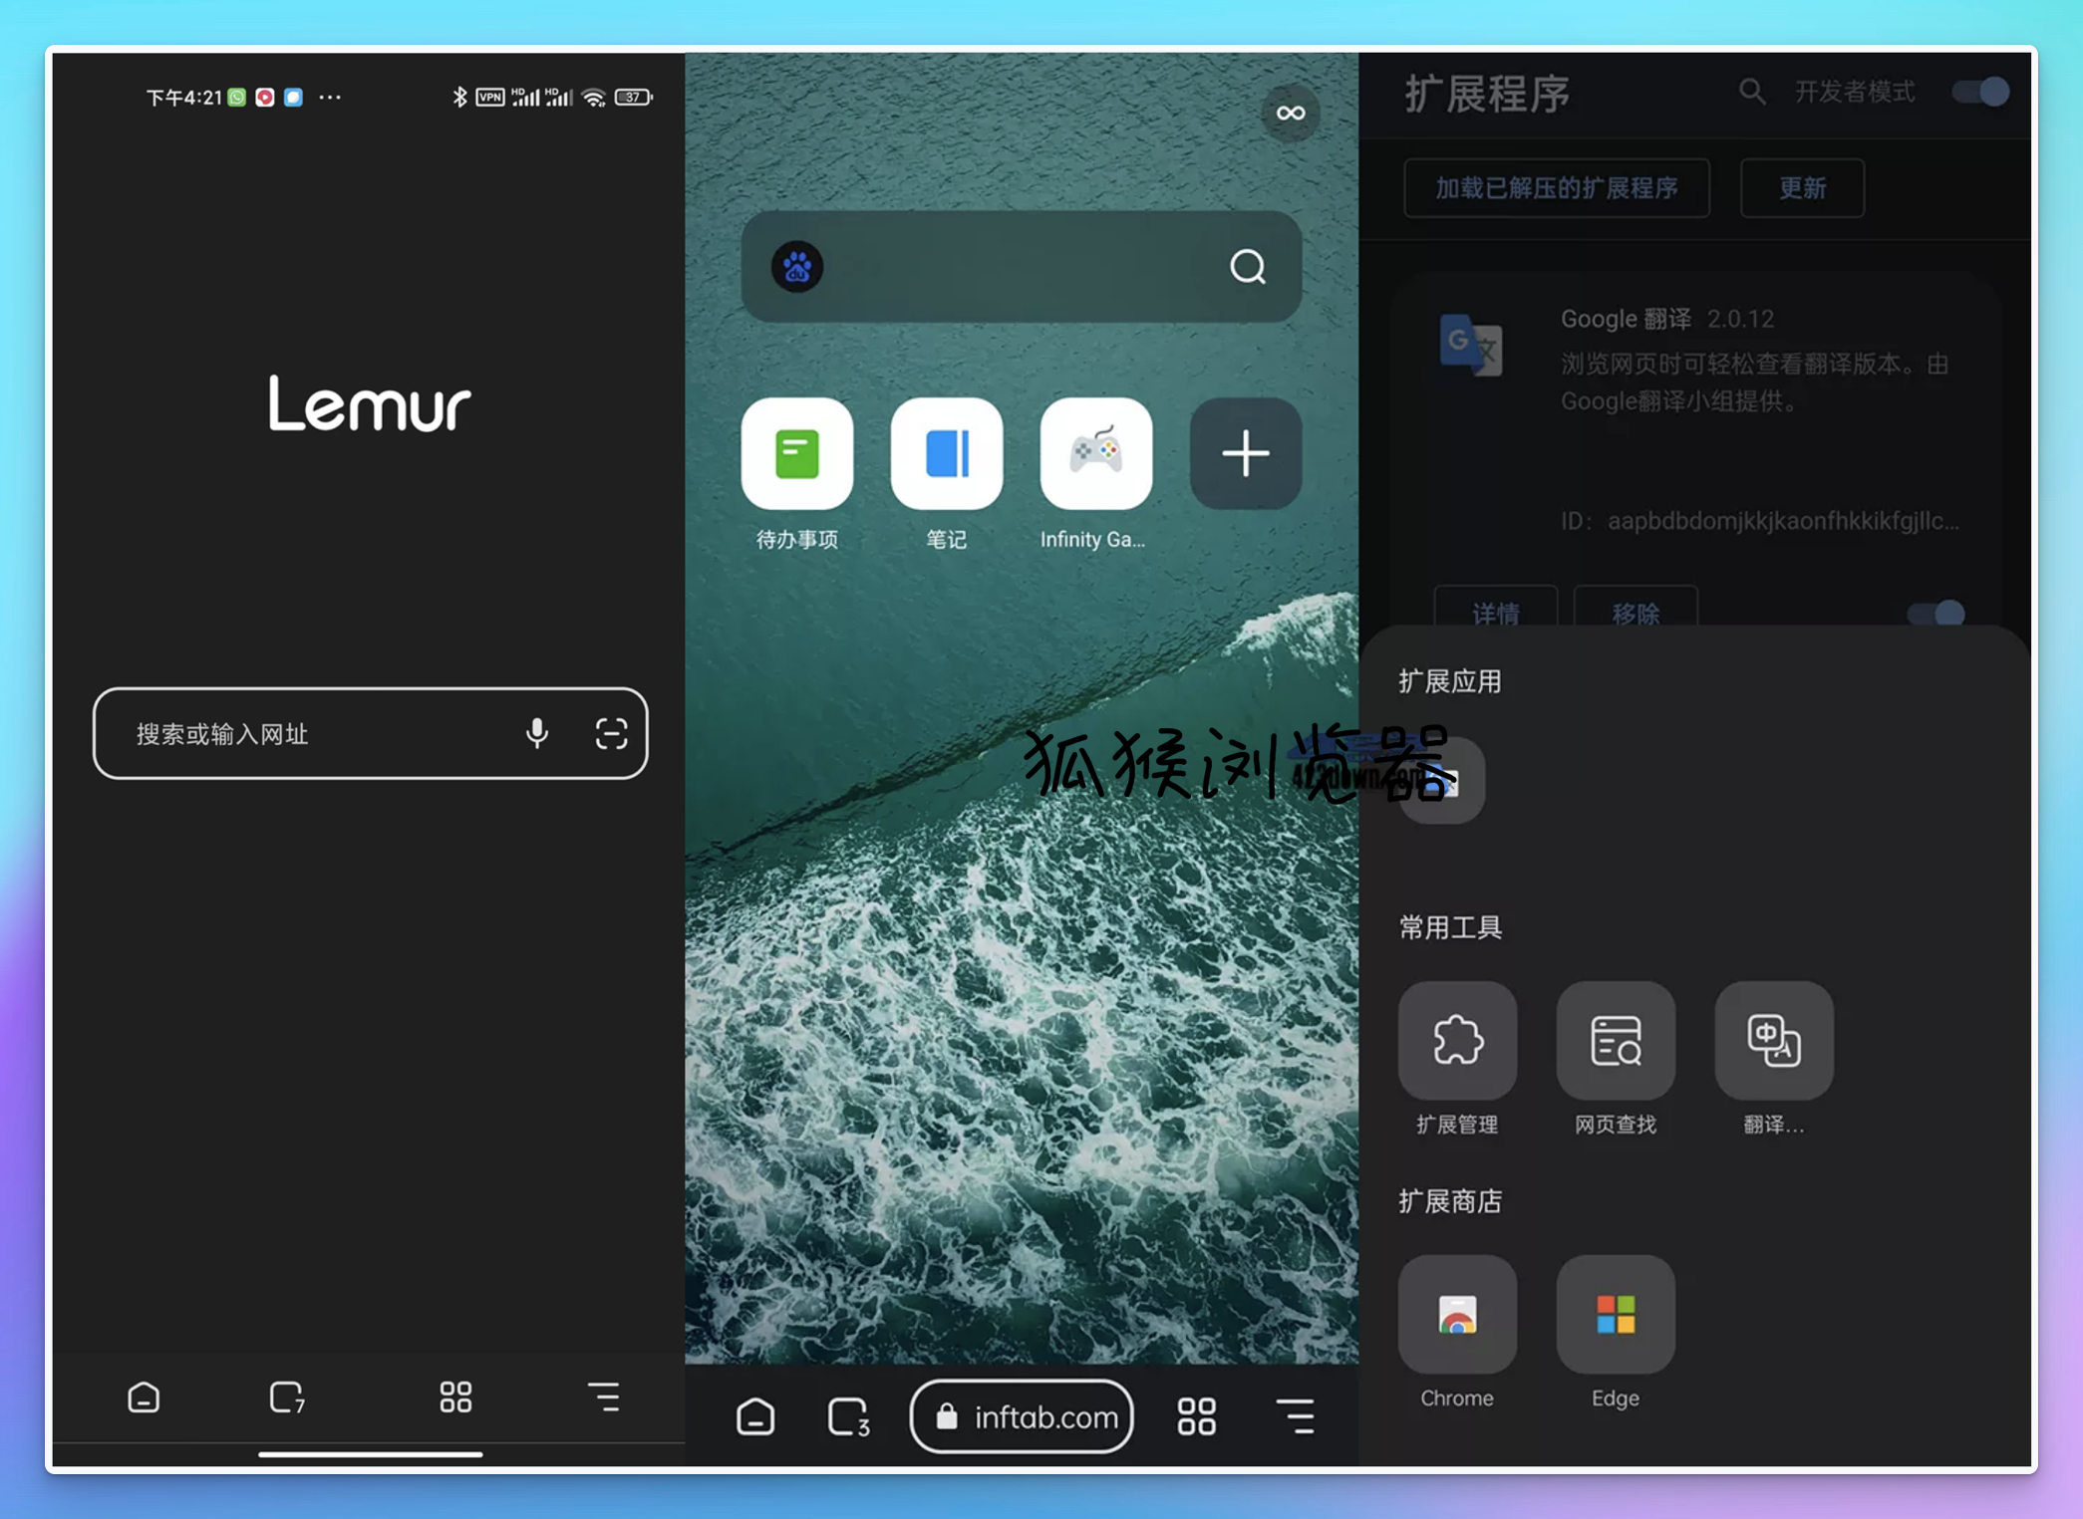Open the 扩展管理 extension management tool
Image resolution: width=2083 pixels, height=1519 pixels.
(1457, 1041)
